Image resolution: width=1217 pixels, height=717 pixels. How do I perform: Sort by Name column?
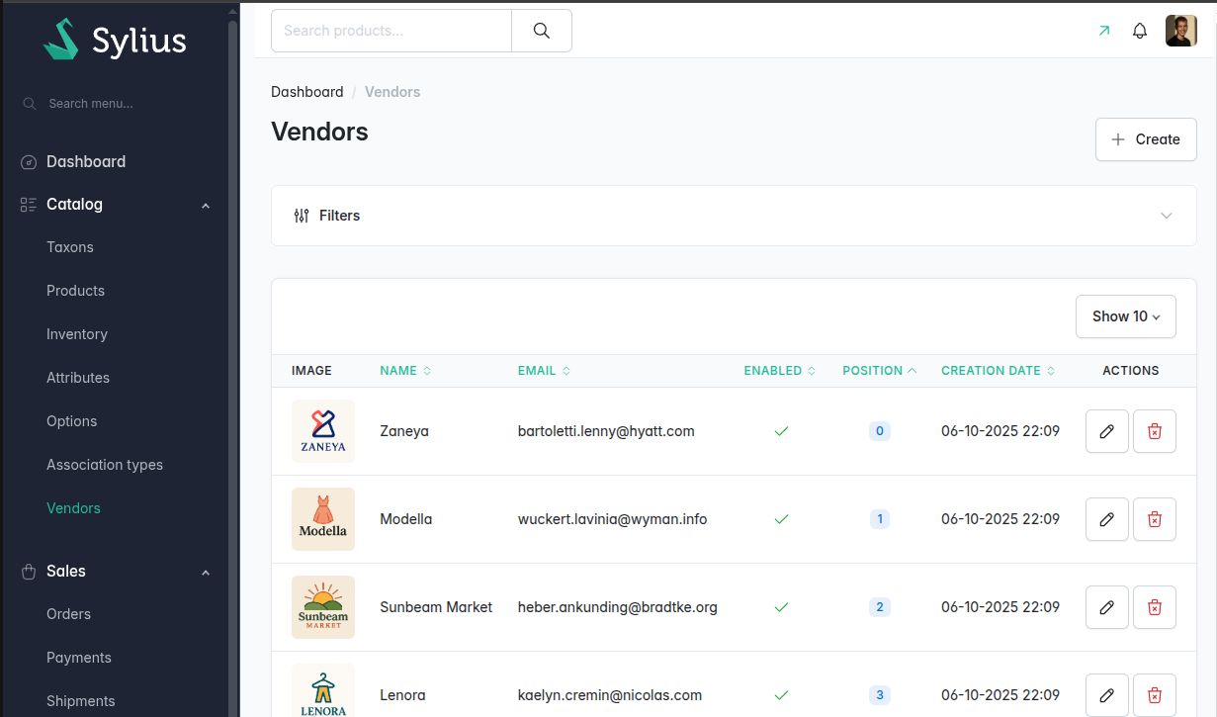coord(405,371)
